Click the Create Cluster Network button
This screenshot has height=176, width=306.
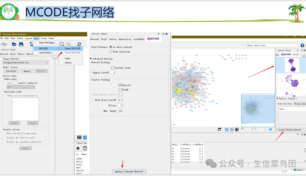[290, 129]
